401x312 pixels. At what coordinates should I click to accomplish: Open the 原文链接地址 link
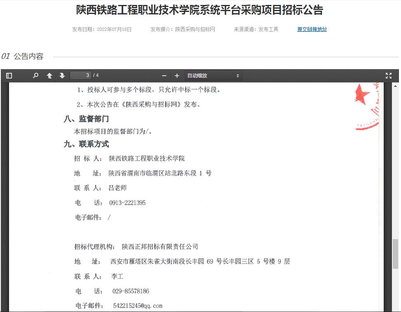click(312, 29)
